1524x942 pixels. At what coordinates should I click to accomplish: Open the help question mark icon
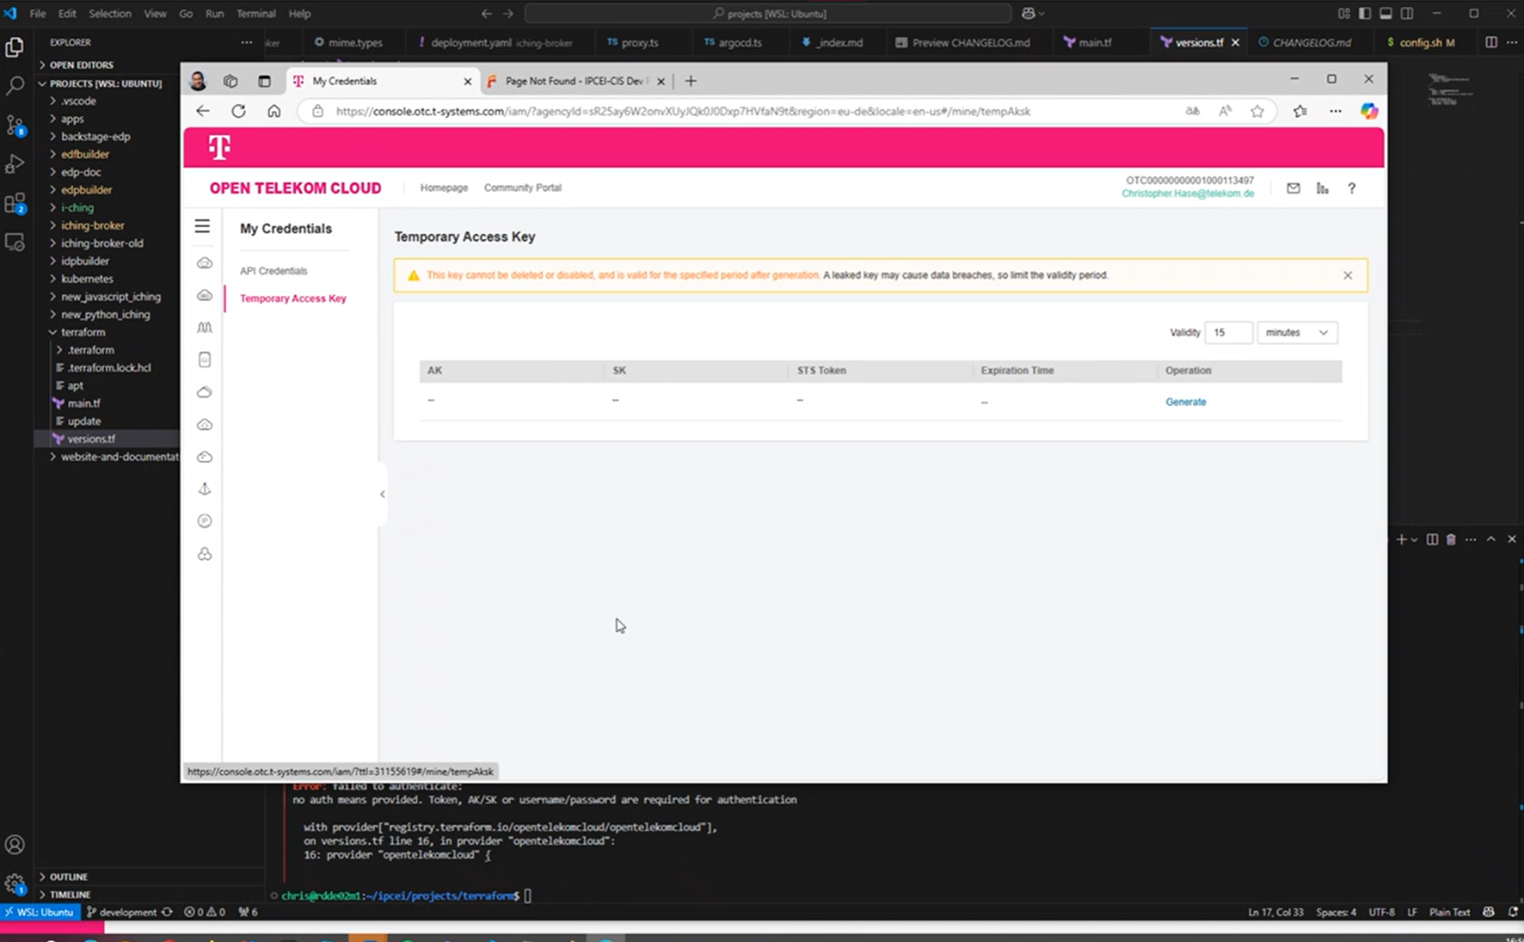click(1351, 188)
